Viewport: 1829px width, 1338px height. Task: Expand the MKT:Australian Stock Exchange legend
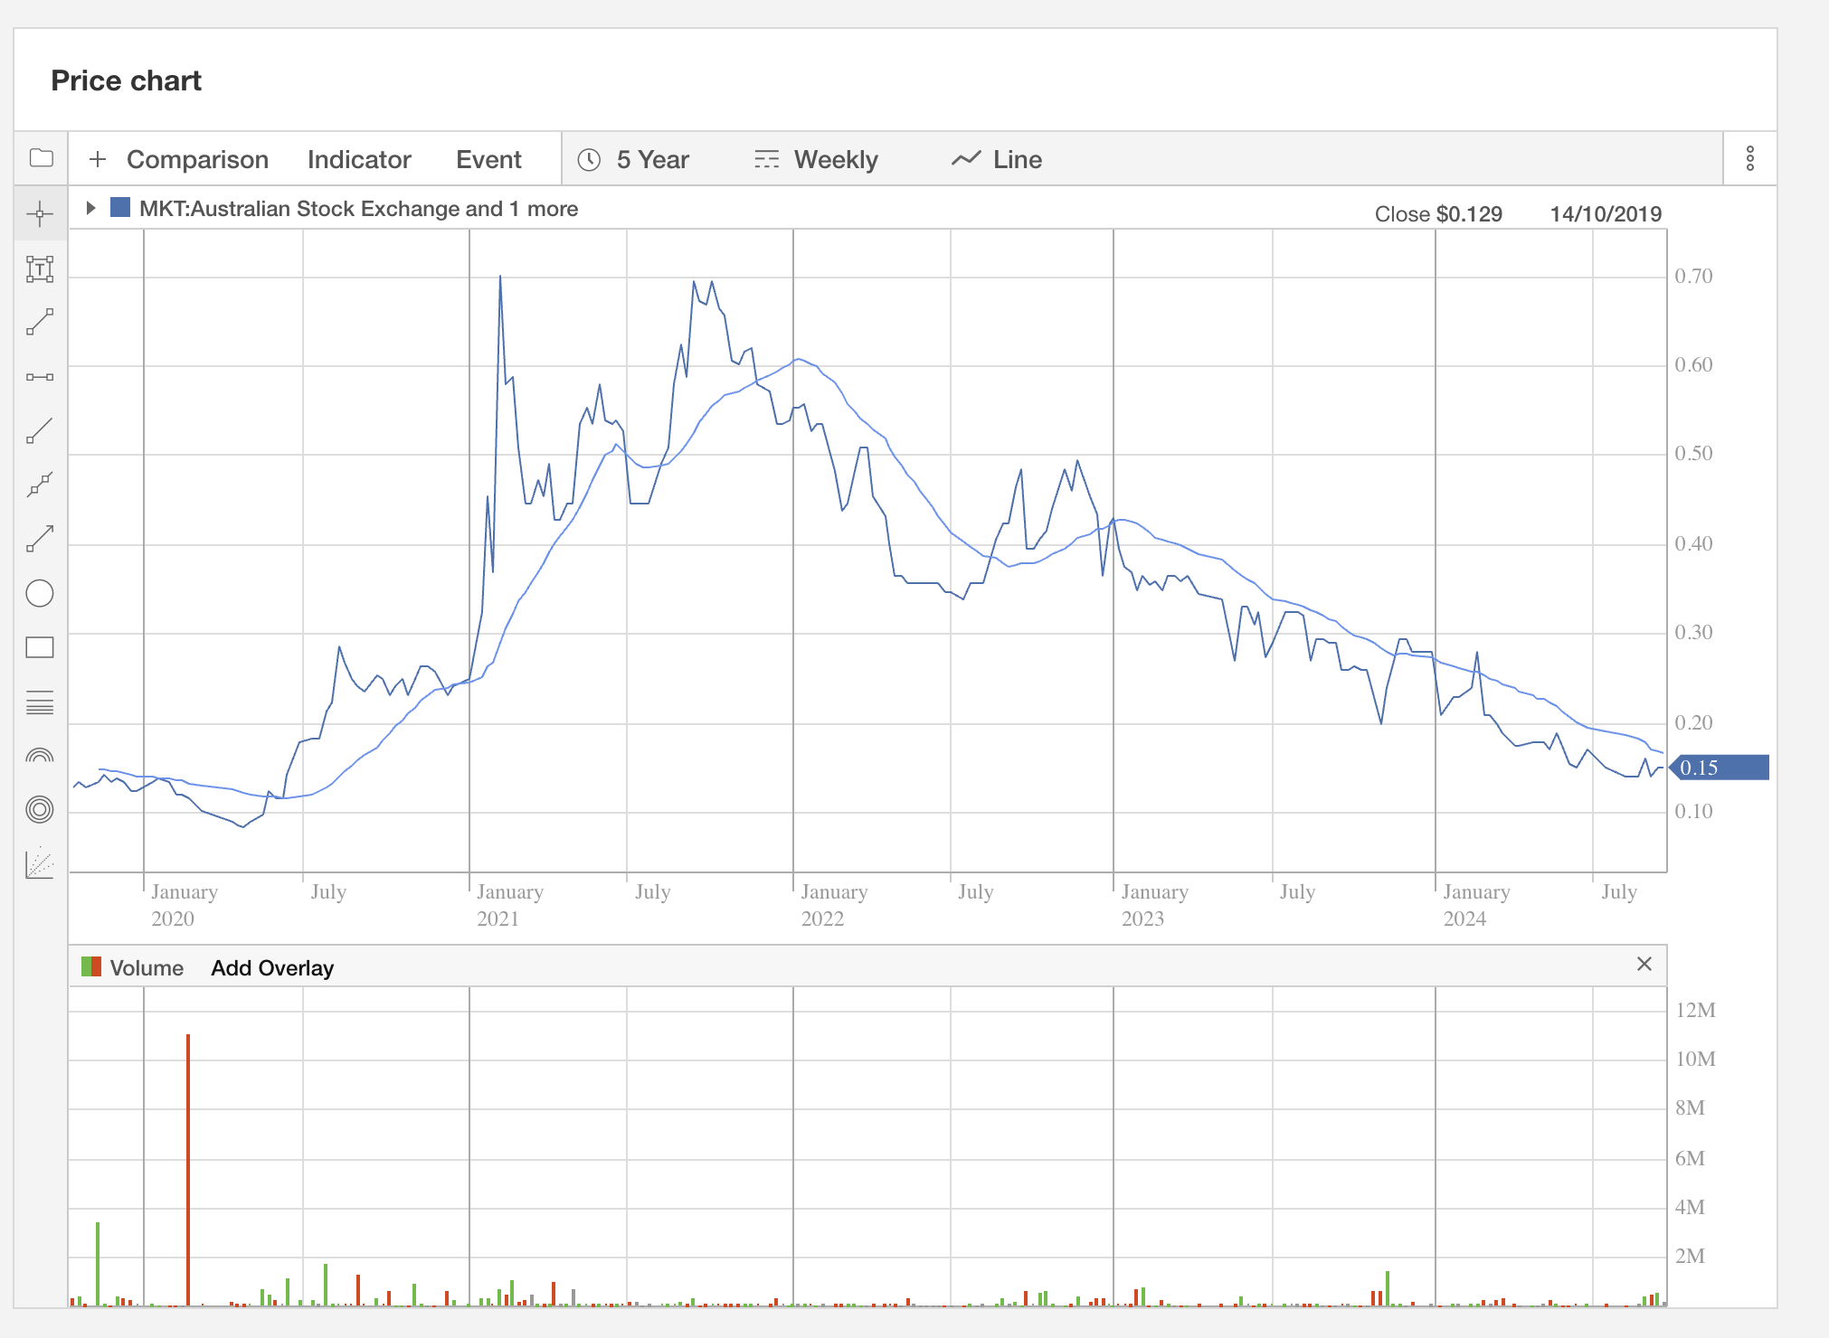point(90,208)
